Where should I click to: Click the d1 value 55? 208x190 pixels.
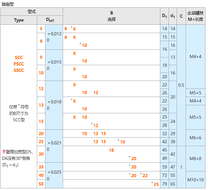(x=173, y=175)
